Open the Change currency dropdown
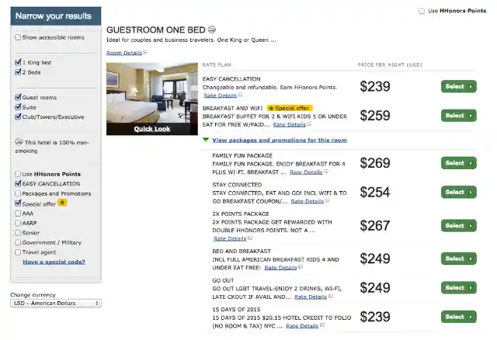The width and height of the screenshot is (497, 340). point(55,303)
